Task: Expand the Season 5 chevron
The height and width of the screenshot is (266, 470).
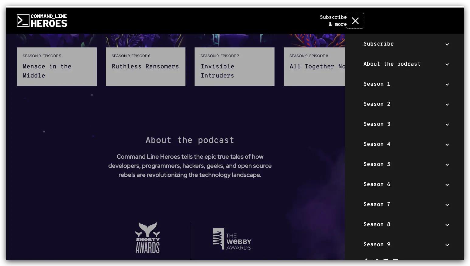Action: pyautogui.click(x=447, y=165)
